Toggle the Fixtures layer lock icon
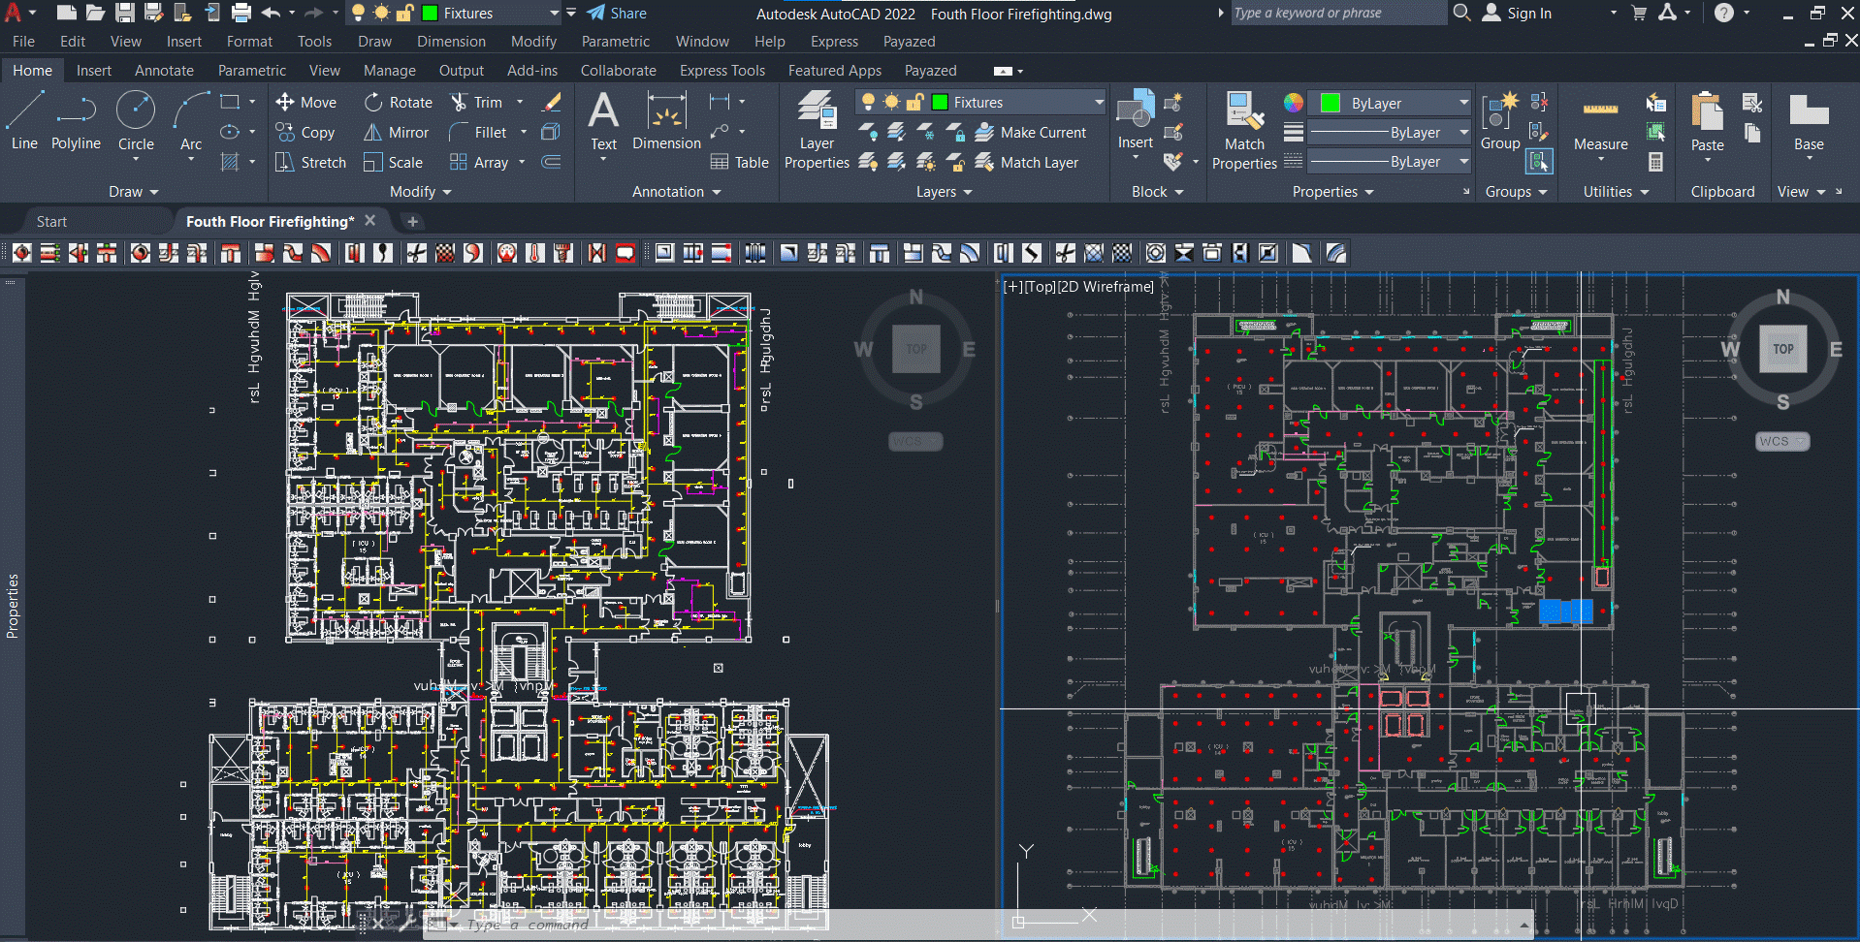The height and width of the screenshot is (942, 1860). tap(914, 103)
